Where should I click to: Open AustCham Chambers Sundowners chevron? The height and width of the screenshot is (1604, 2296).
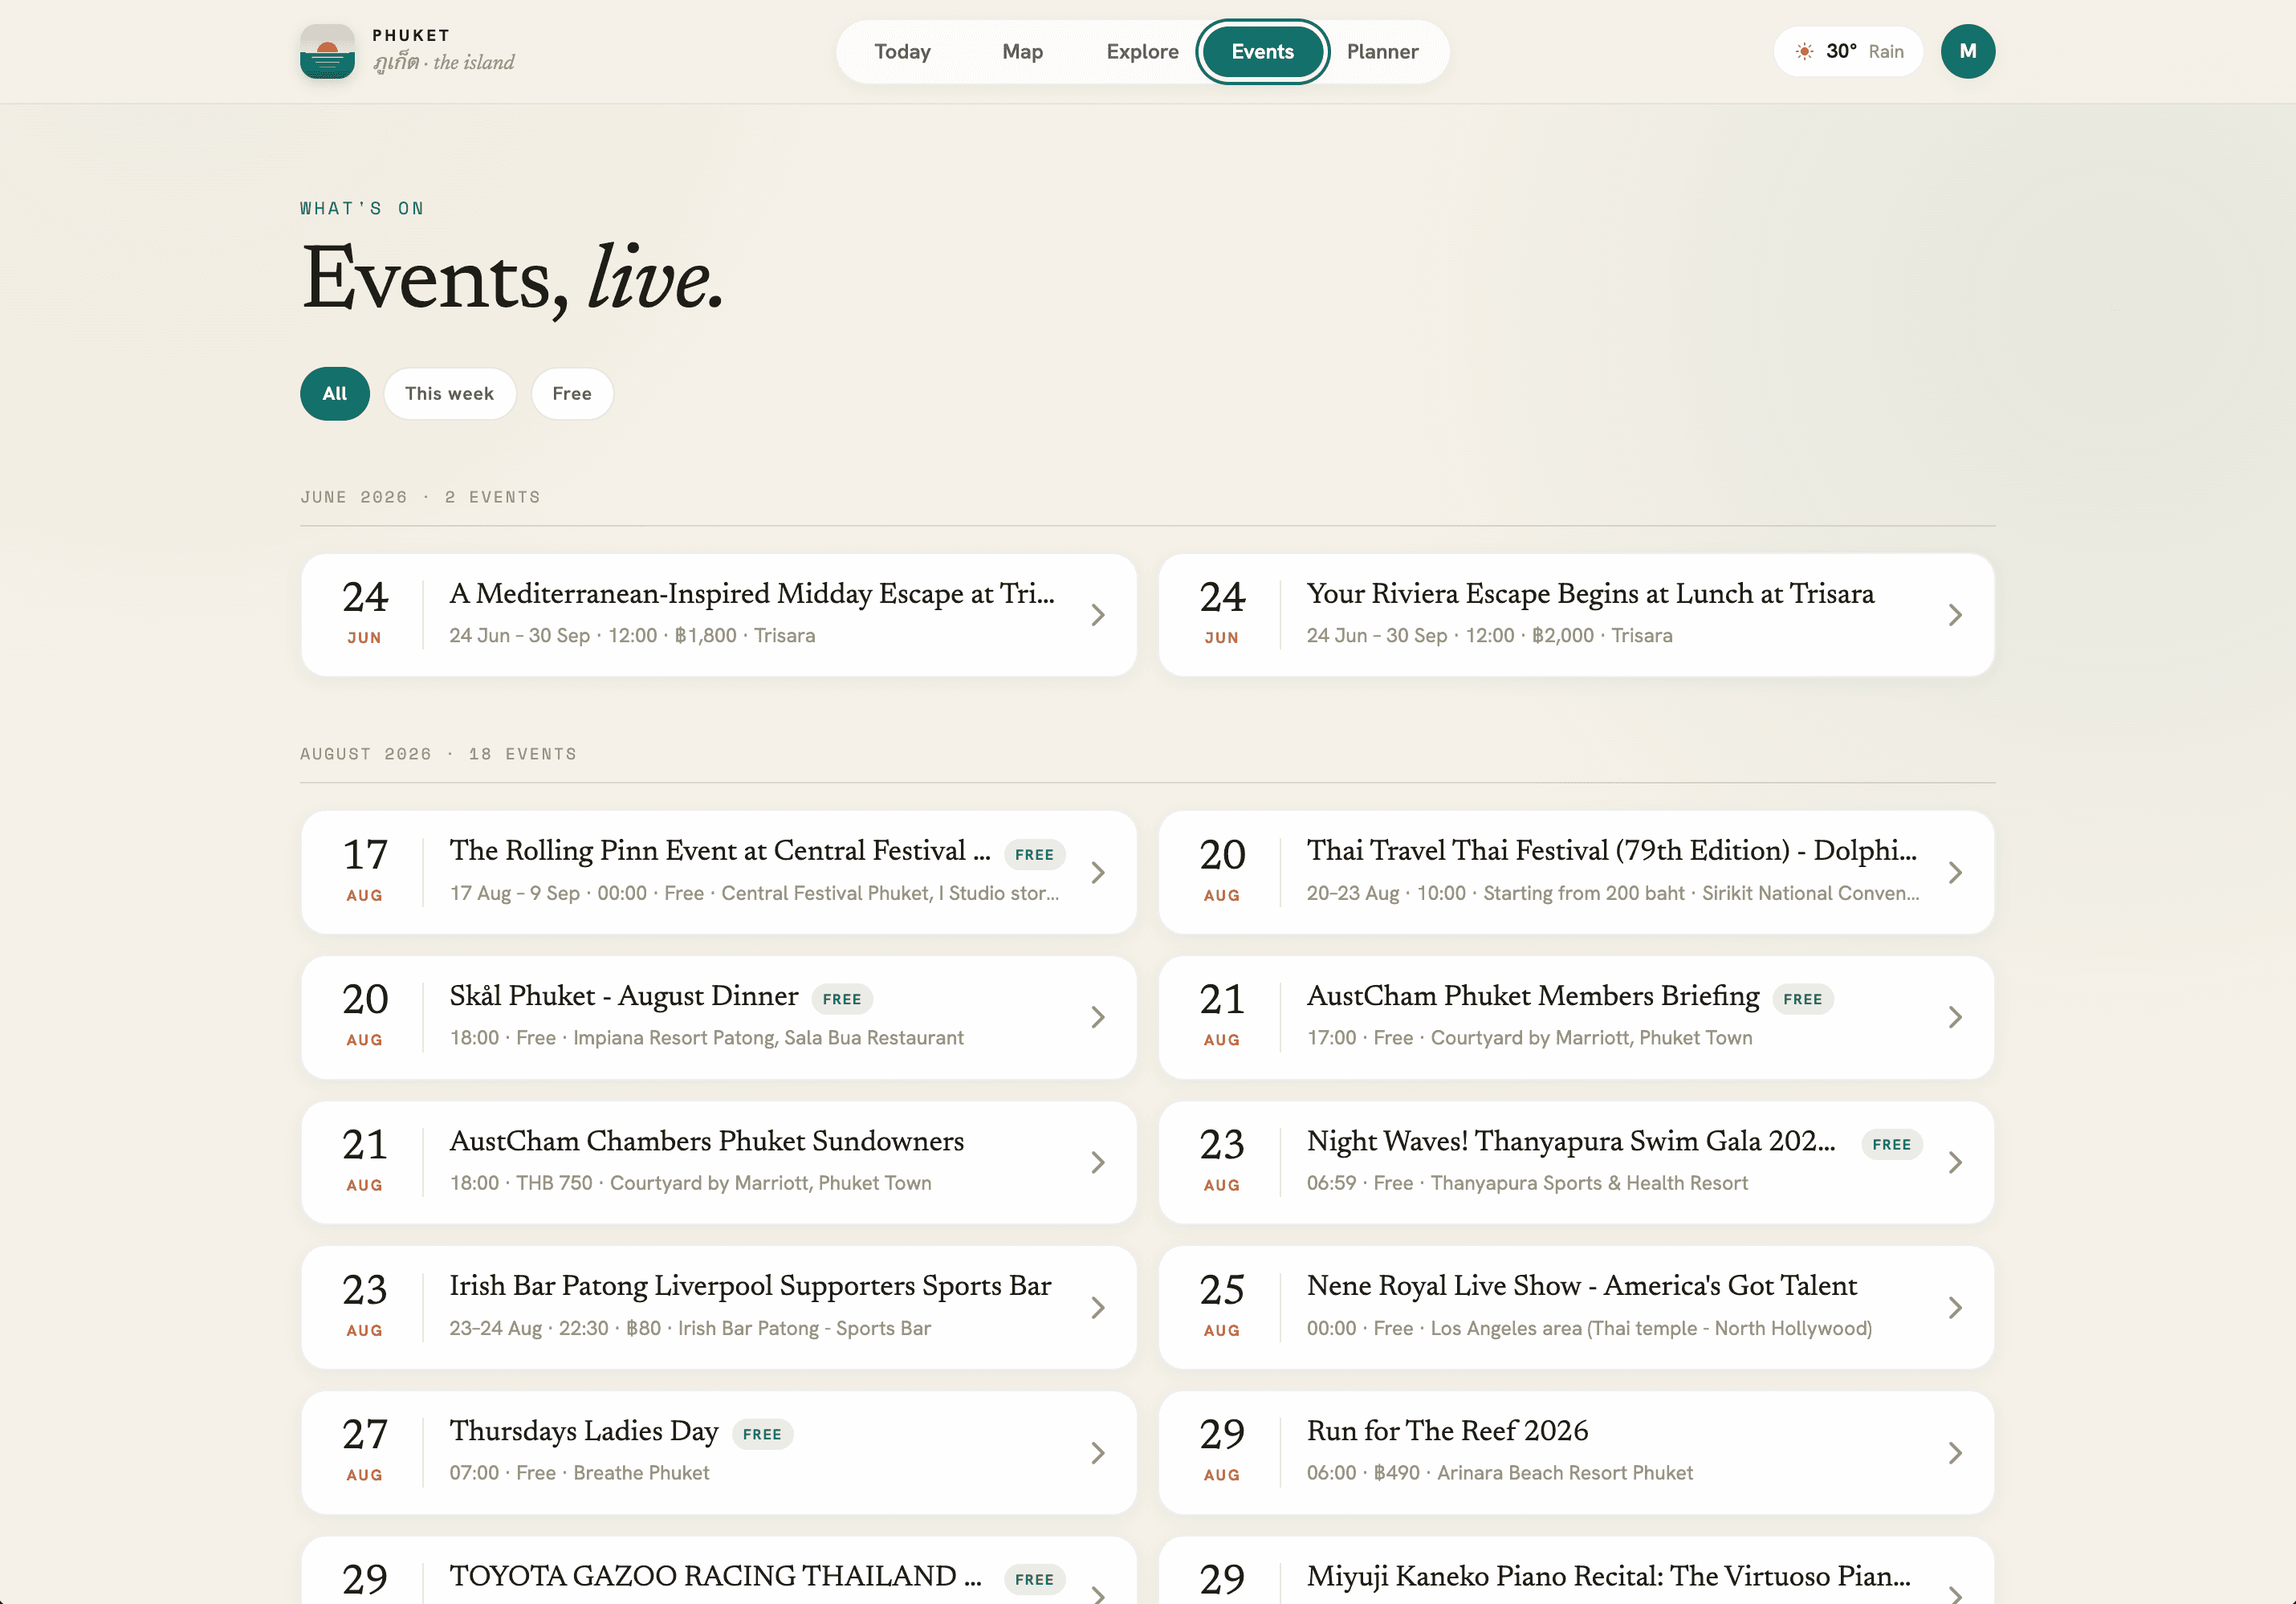[x=1098, y=1162]
